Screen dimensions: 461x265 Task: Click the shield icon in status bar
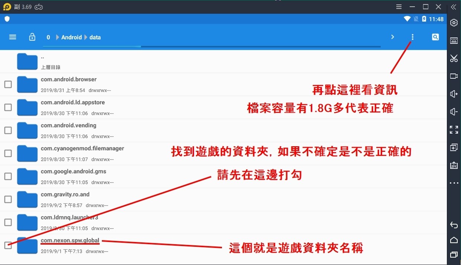(7, 19)
